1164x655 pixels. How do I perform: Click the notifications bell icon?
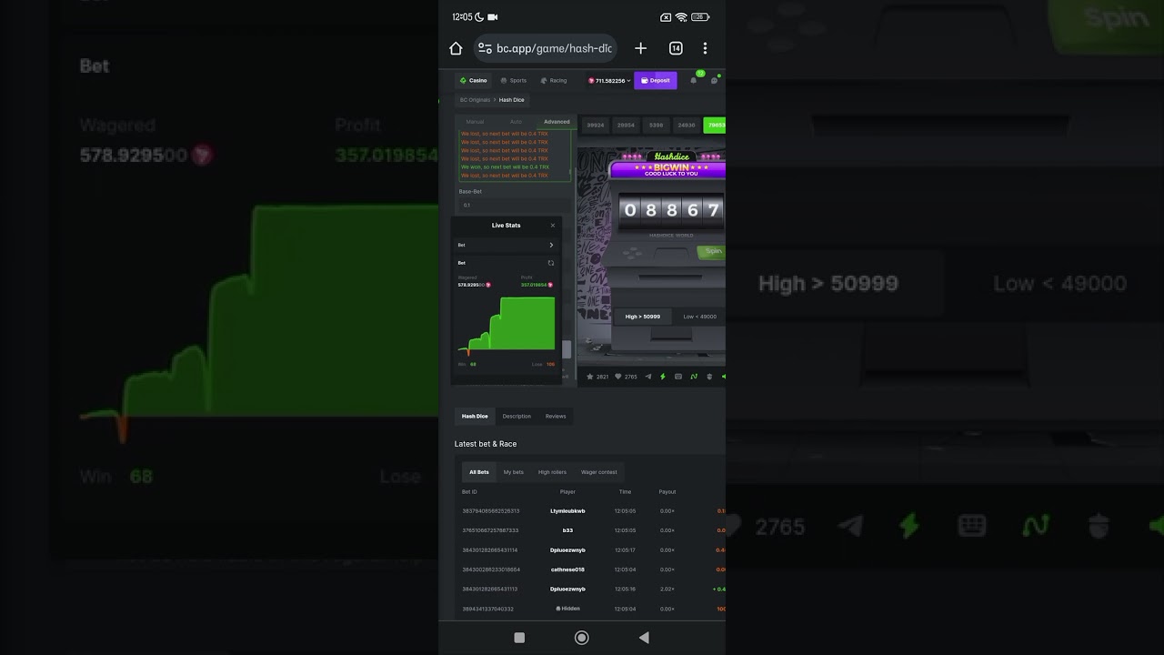693,80
